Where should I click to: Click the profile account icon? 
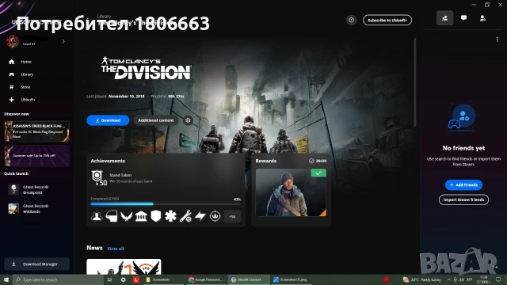point(482,18)
